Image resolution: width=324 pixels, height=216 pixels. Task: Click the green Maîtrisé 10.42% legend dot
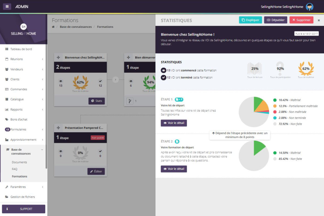point(275,100)
